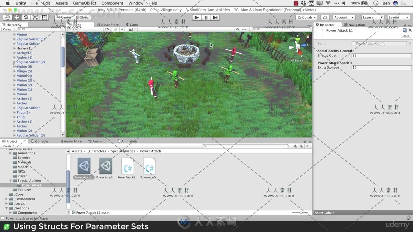Toggle scene audio speaker icon
The image size is (413, 232).
click(x=123, y=29)
